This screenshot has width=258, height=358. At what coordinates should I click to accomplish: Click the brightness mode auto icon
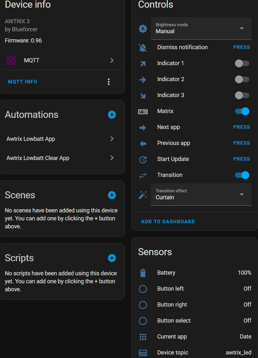(143, 28)
